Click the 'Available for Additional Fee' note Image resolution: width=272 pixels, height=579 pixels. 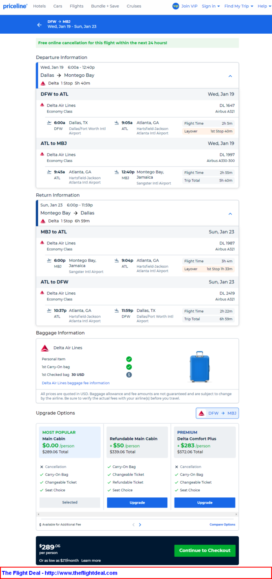(x=60, y=525)
